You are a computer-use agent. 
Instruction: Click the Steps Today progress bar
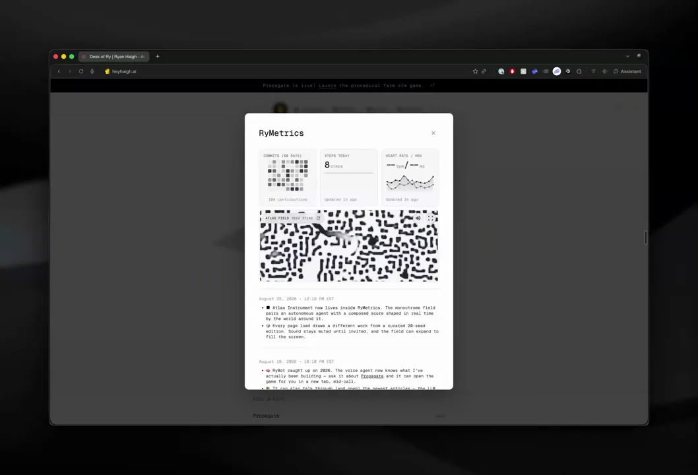point(349,173)
